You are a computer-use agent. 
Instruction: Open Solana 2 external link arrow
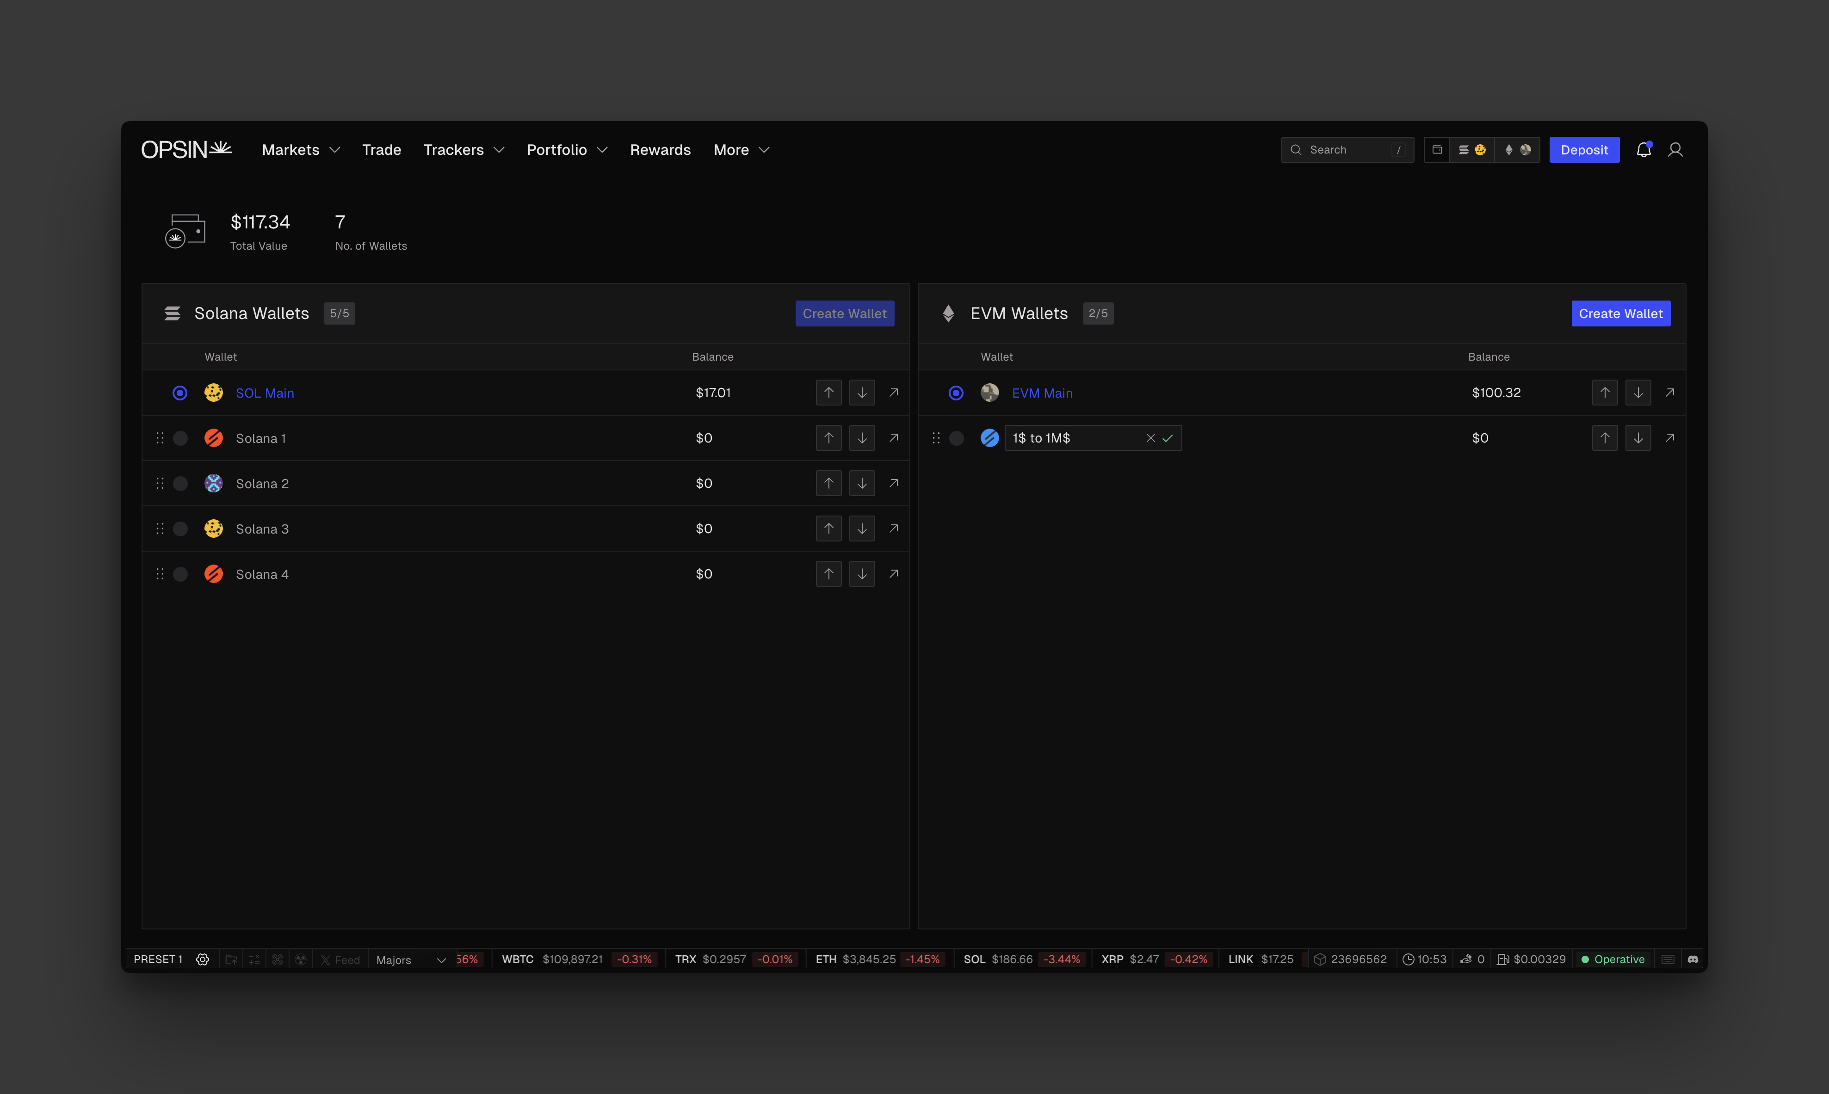point(893,483)
